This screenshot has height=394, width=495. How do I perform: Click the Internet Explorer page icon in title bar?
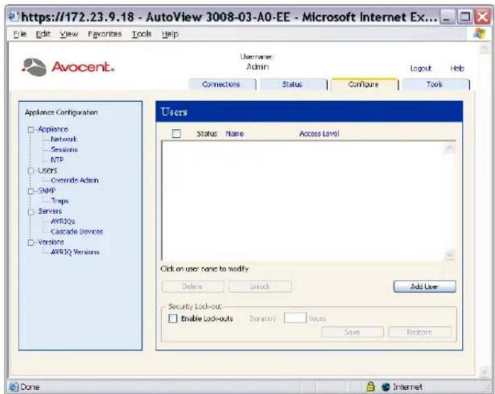tap(13, 17)
